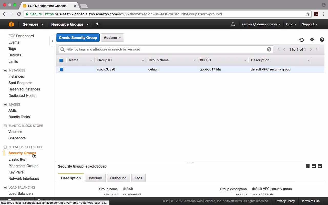Image resolution: width=328 pixels, height=205 pixels.
Task: Open Volumes in sidebar
Action: [15, 132]
